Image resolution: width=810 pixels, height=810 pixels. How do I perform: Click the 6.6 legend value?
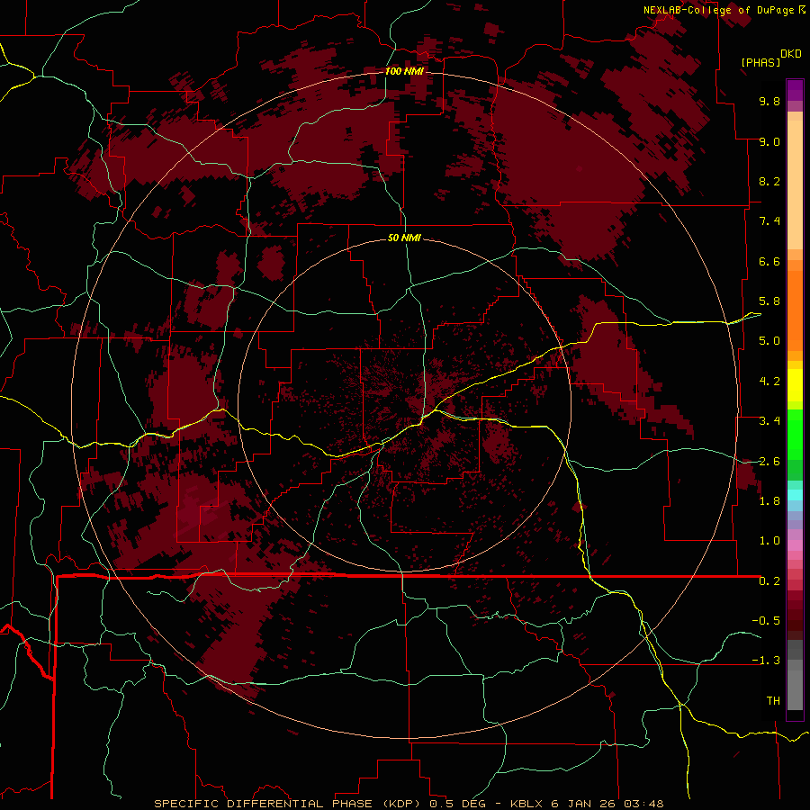(769, 261)
